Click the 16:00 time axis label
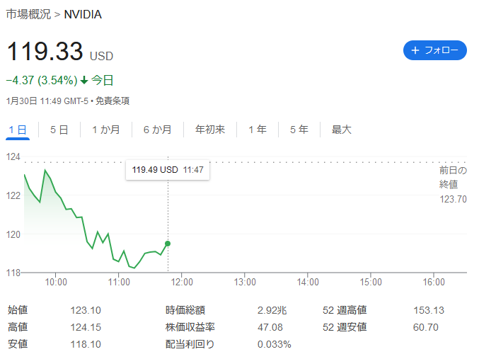The width and height of the screenshot is (479, 359). 434,282
